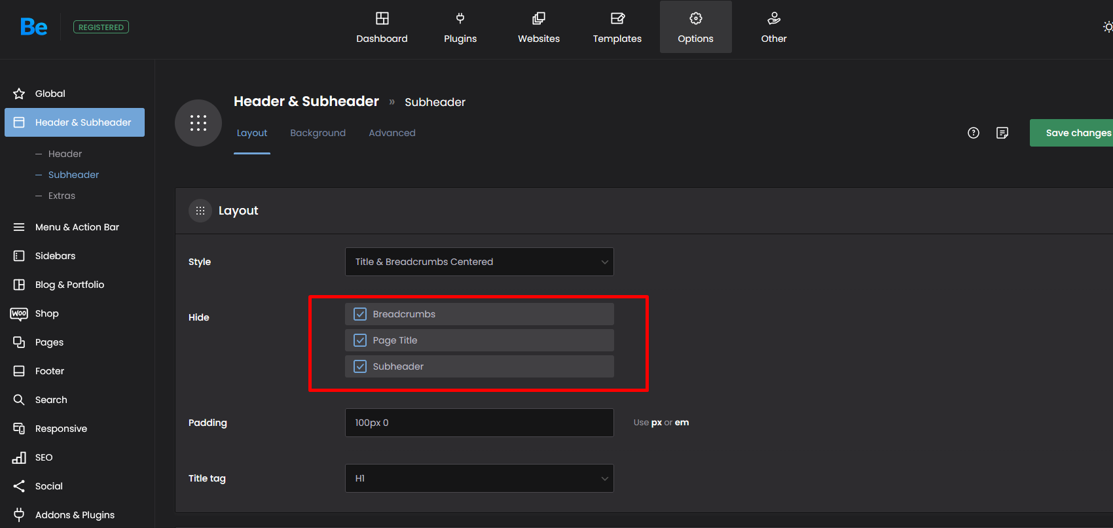
Task: Open the Other hand-coin icon
Action: [774, 18]
